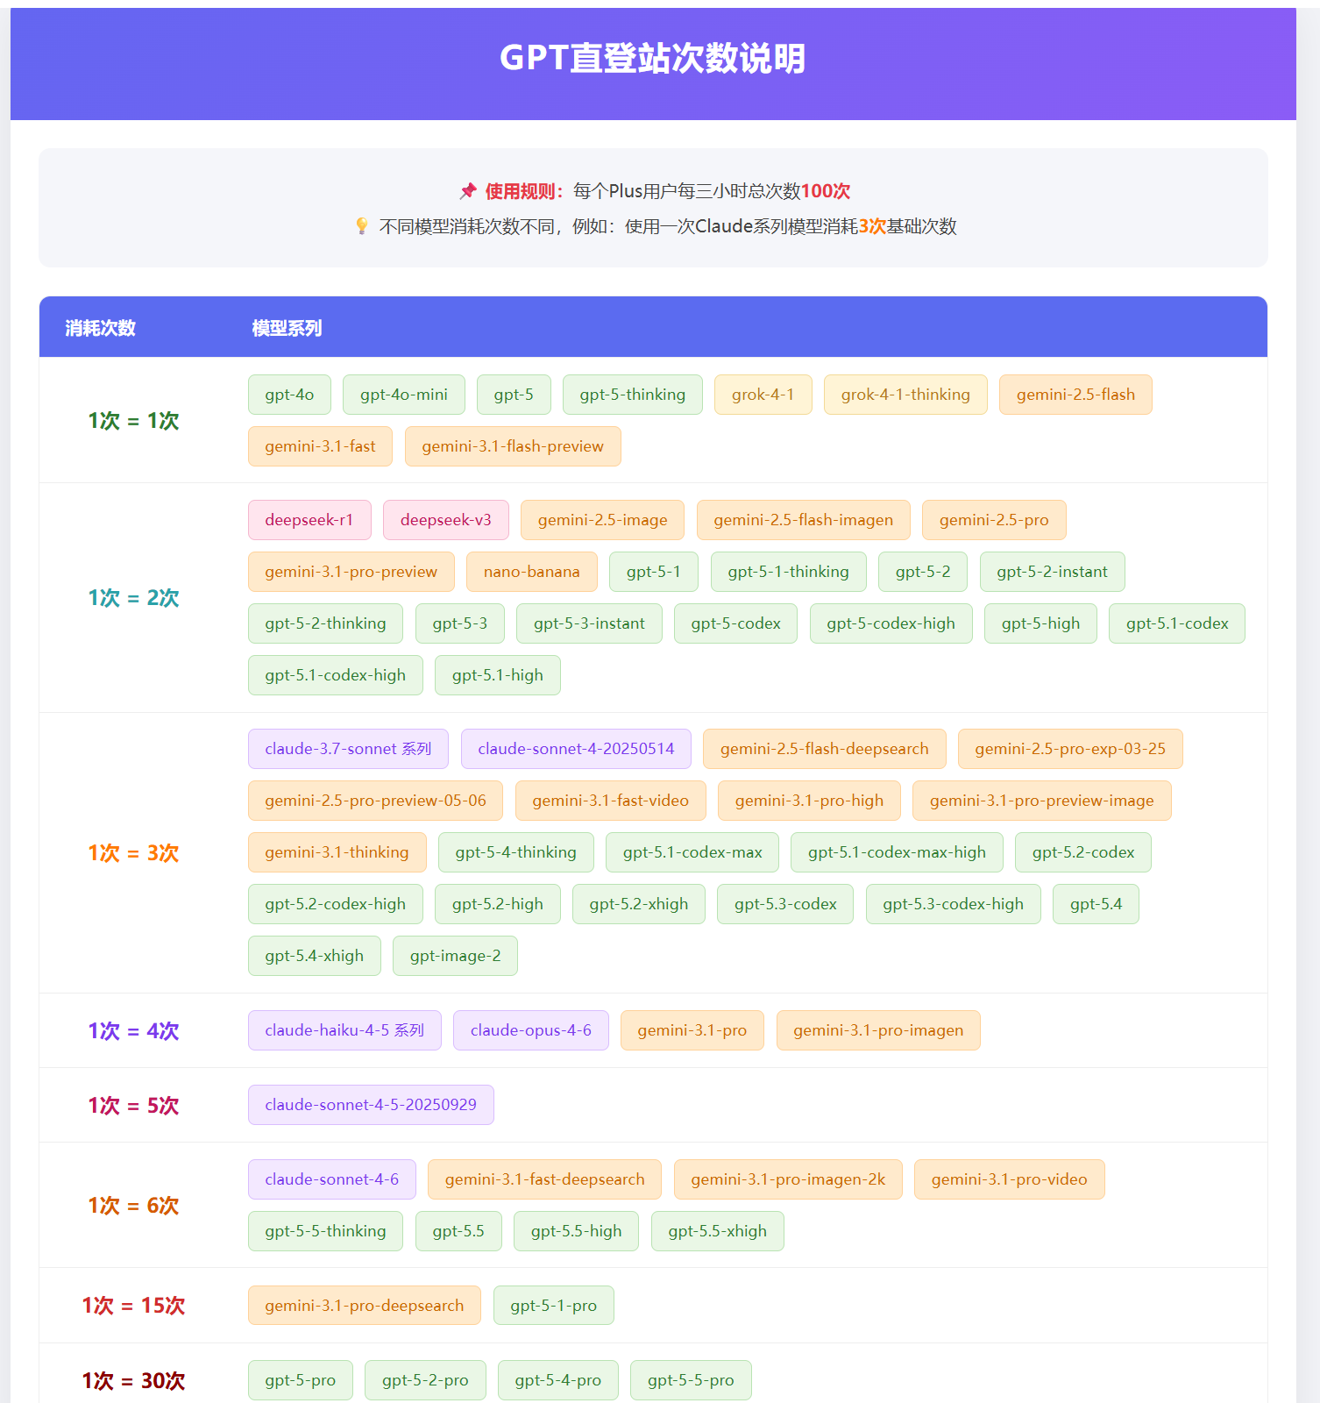Click the 消耗次数 column header
This screenshot has height=1403, width=1320.
pyautogui.click(x=101, y=328)
